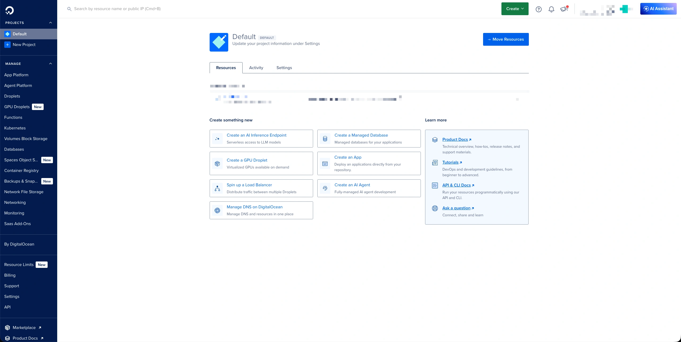Open the green Create dropdown

515,9
